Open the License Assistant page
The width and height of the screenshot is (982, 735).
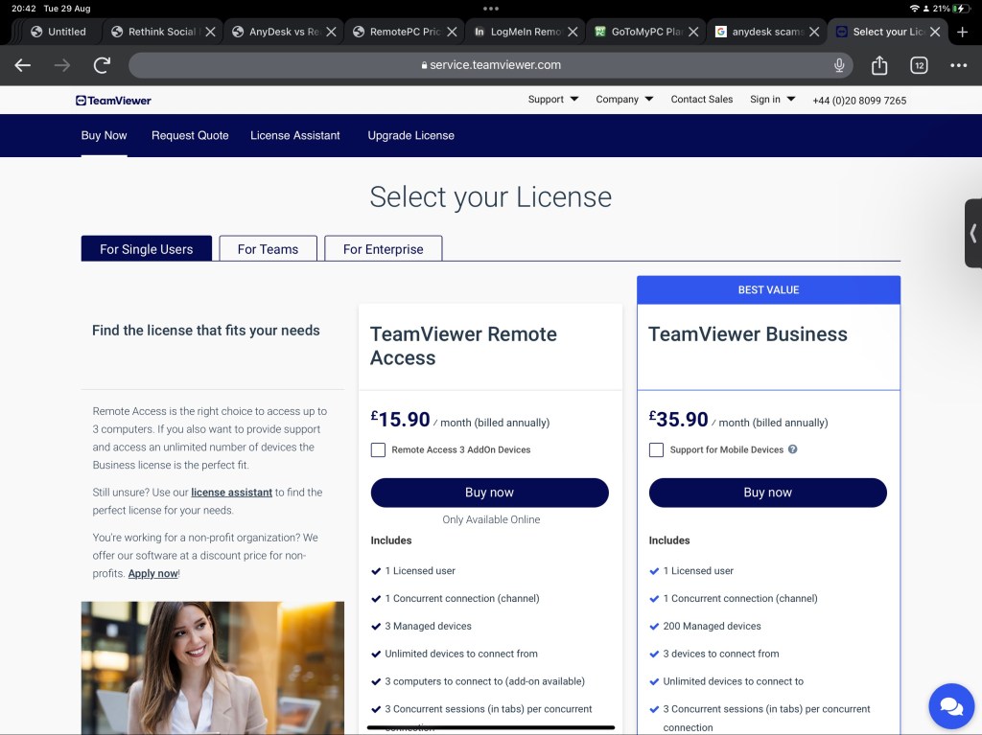(x=295, y=135)
